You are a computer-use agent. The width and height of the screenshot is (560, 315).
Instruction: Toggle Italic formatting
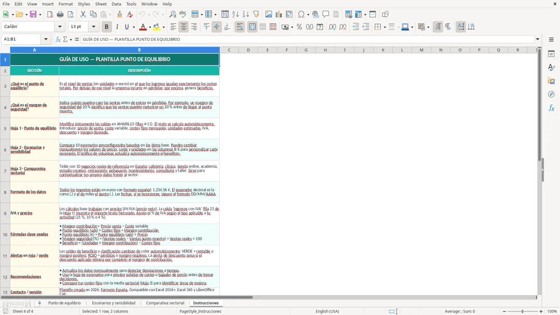tap(117, 27)
